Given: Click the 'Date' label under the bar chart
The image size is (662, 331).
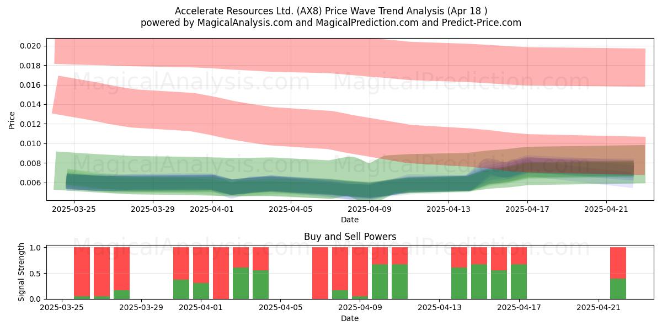Looking at the screenshot, I should (x=350, y=318).
